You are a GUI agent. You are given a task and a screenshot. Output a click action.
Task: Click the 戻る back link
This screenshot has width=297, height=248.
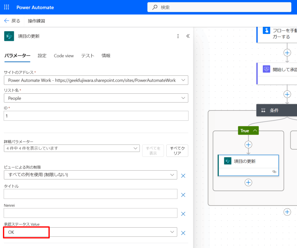(x=12, y=21)
